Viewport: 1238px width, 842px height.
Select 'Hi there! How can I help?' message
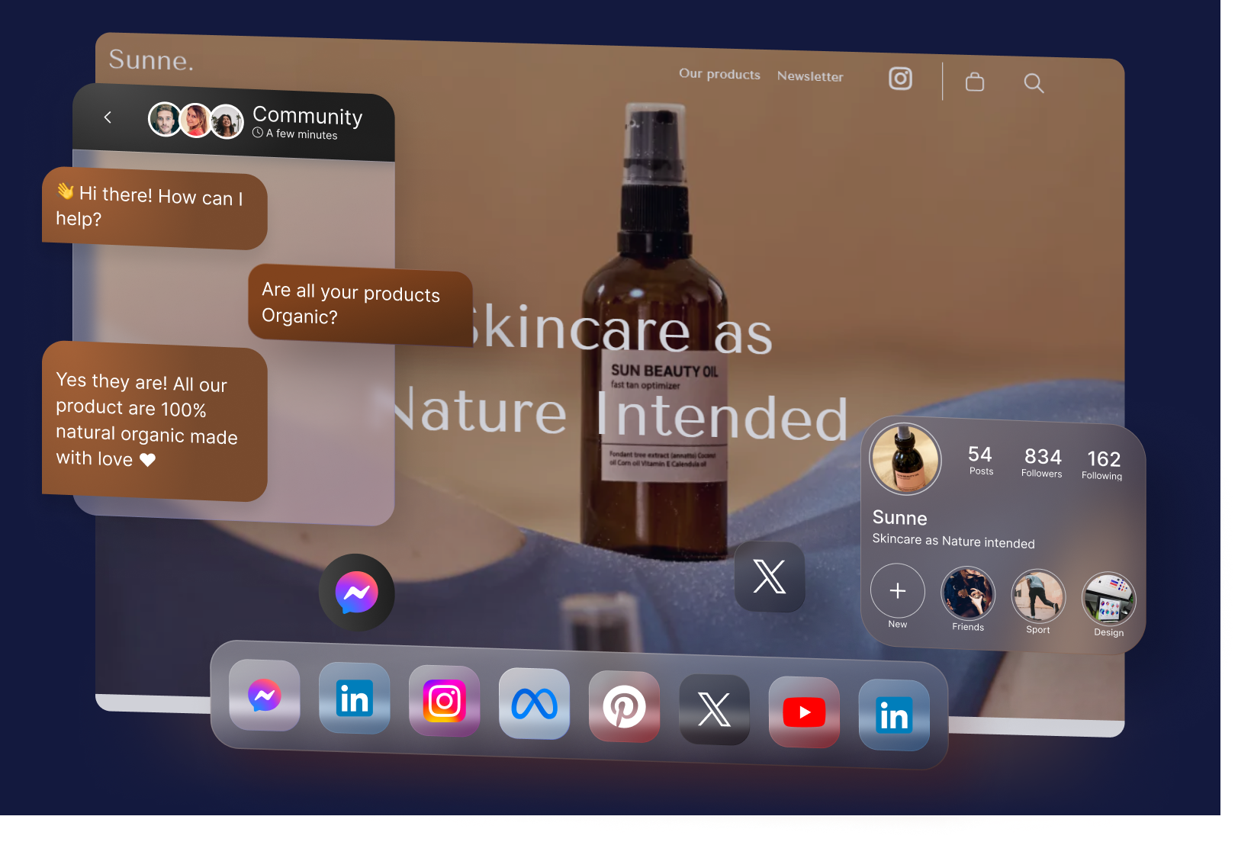click(x=154, y=208)
